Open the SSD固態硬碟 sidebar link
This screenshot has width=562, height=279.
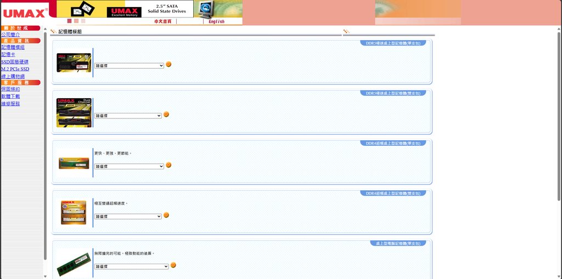click(15, 62)
